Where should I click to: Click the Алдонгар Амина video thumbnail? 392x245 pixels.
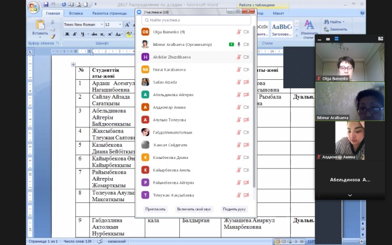tap(350, 140)
